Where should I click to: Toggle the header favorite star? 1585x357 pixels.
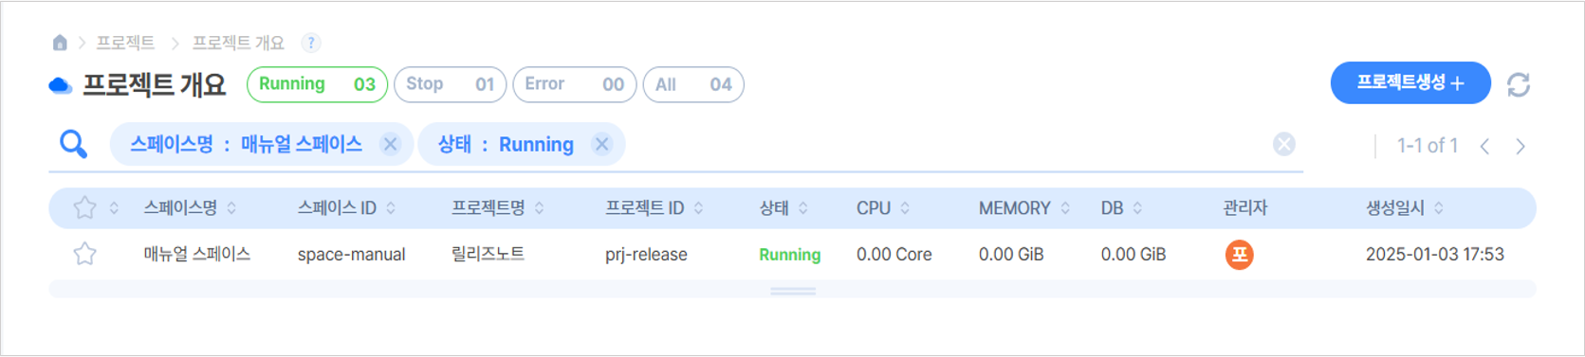click(85, 207)
